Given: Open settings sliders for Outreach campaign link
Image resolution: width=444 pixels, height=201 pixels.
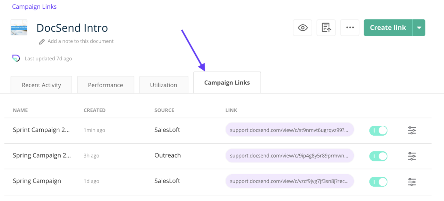Looking at the screenshot, I should coord(412,156).
